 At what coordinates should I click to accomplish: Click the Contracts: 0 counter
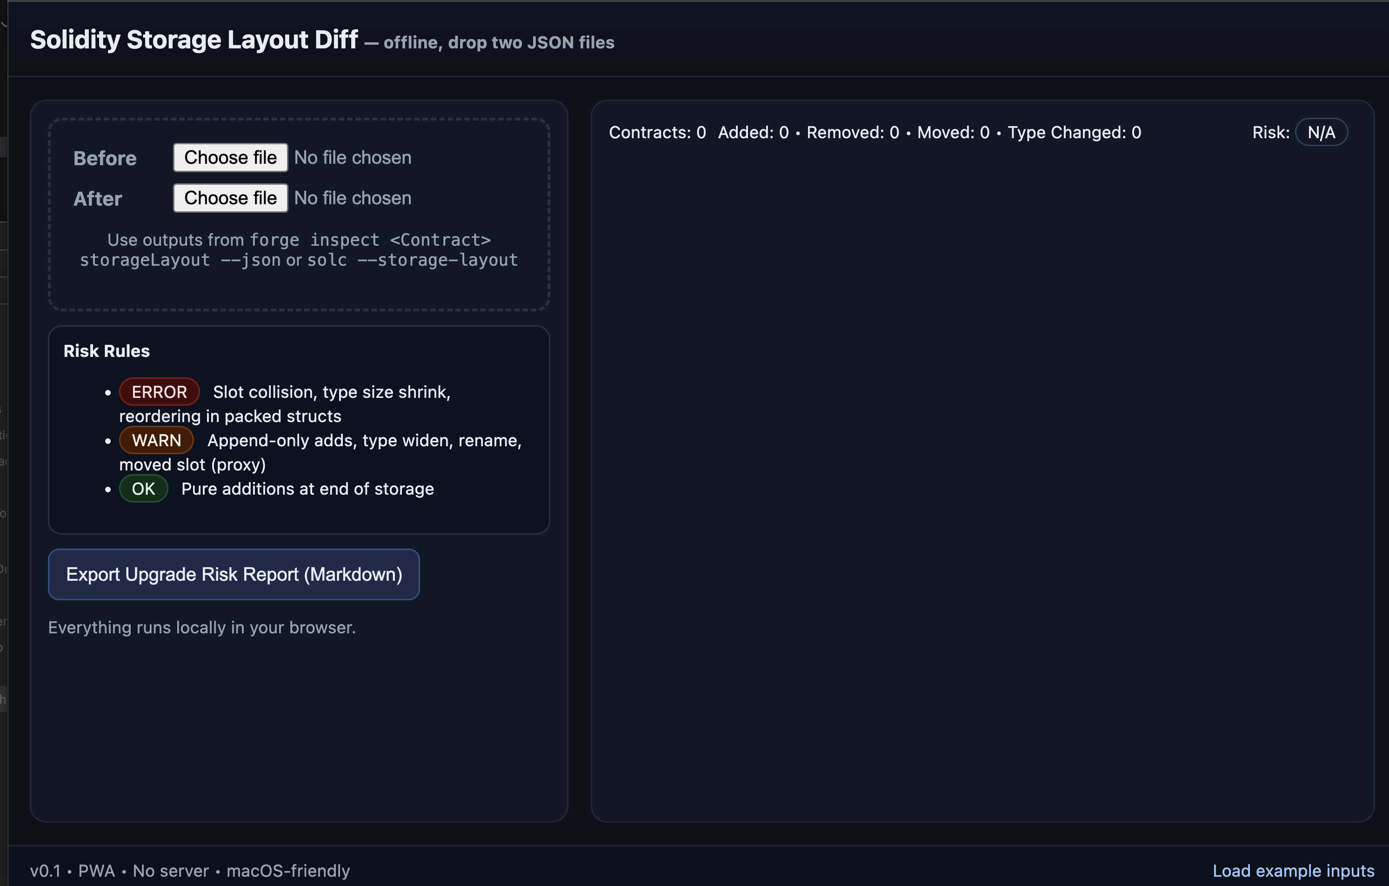pyautogui.click(x=657, y=133)
